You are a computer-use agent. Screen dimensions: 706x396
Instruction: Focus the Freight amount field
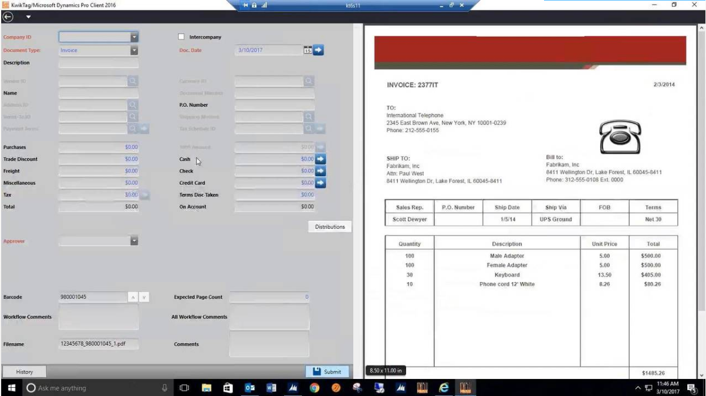(99, 171)
